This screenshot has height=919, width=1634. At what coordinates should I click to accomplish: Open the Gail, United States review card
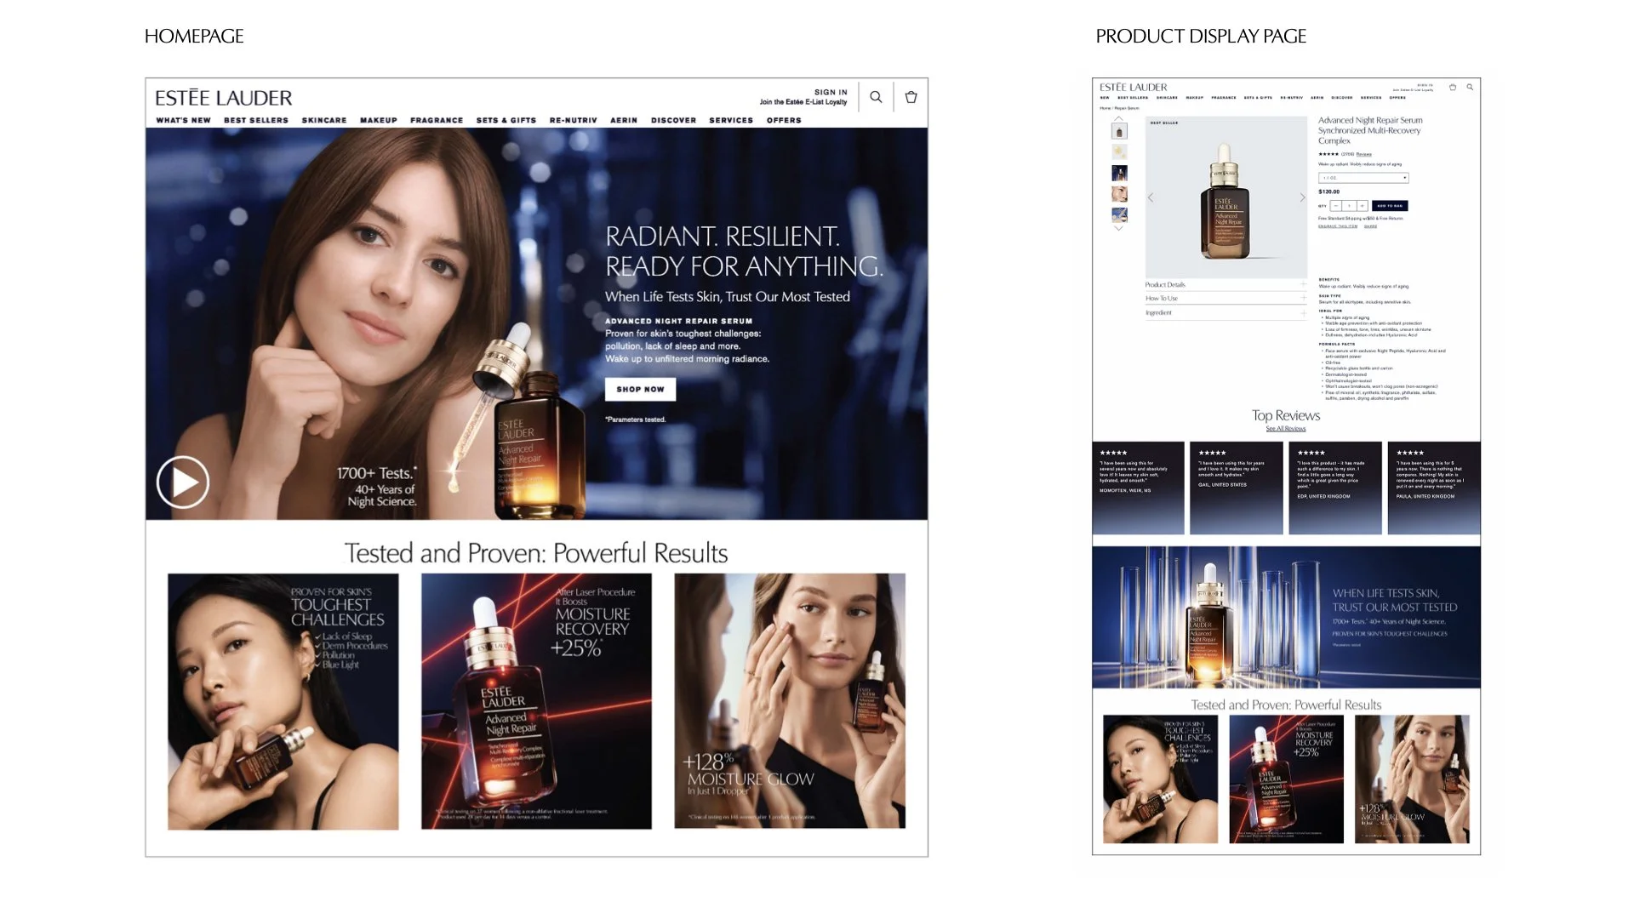[1236, 488]
